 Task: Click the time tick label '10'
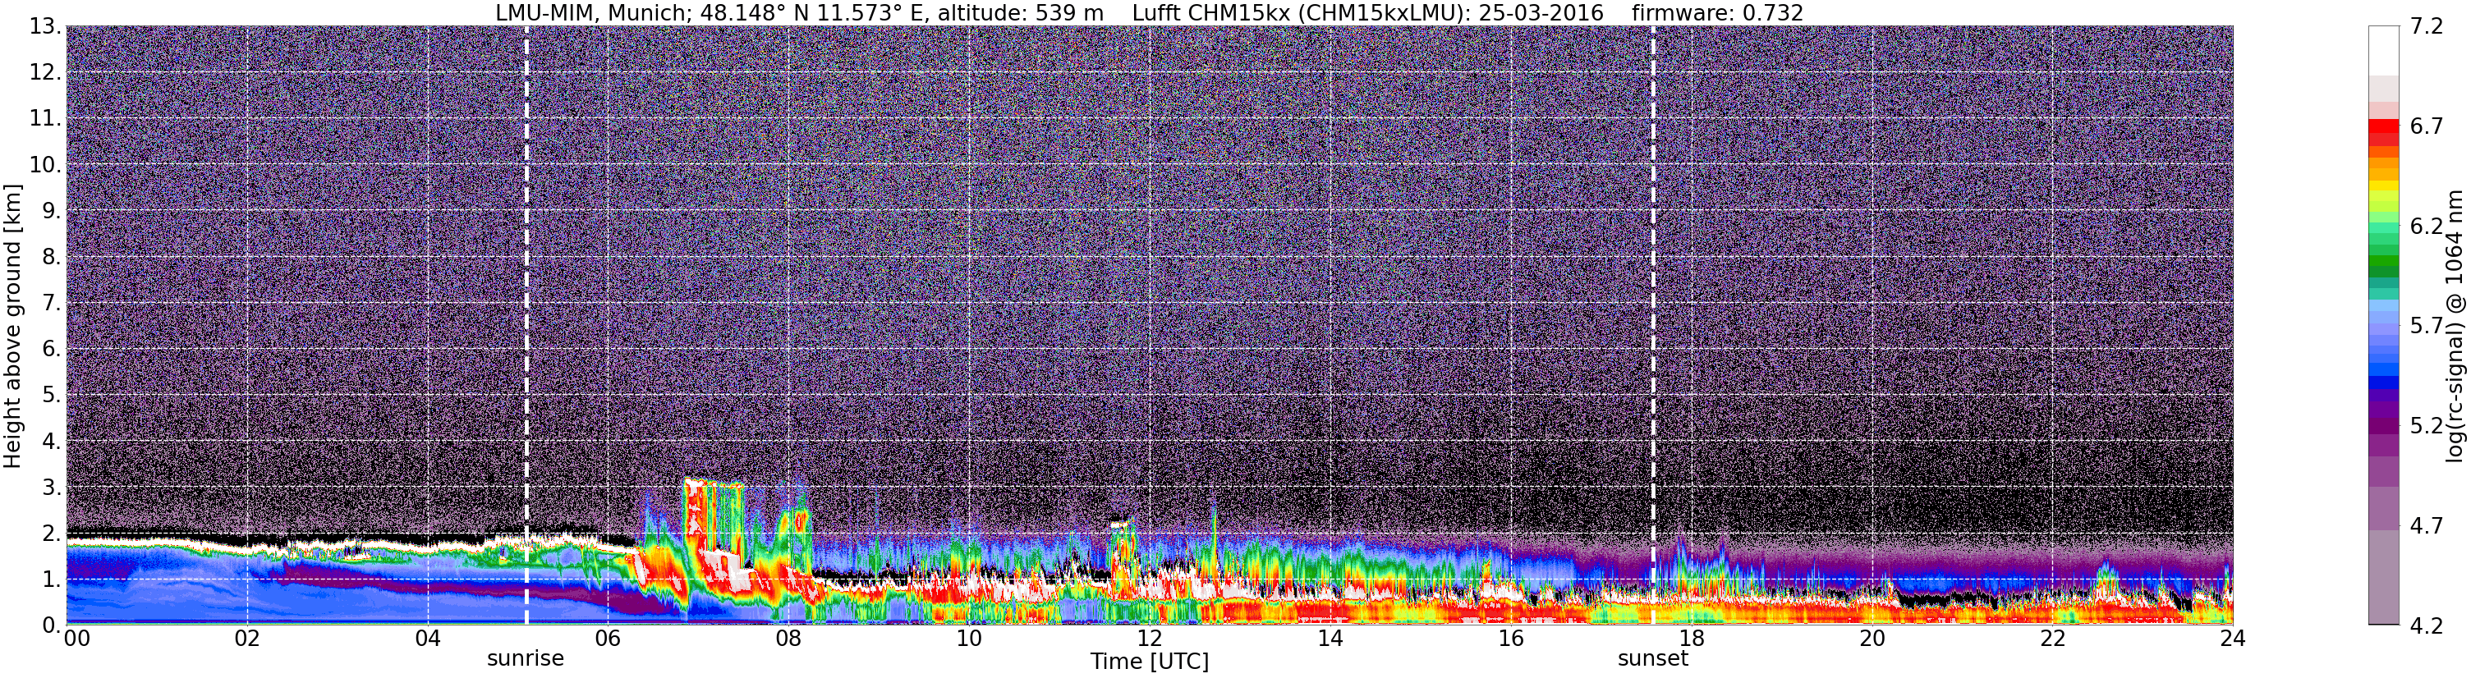coord(969,639)
